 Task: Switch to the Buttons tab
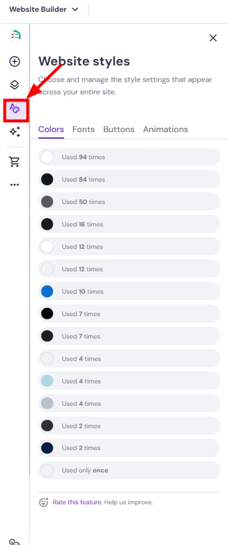coord(118,129)
